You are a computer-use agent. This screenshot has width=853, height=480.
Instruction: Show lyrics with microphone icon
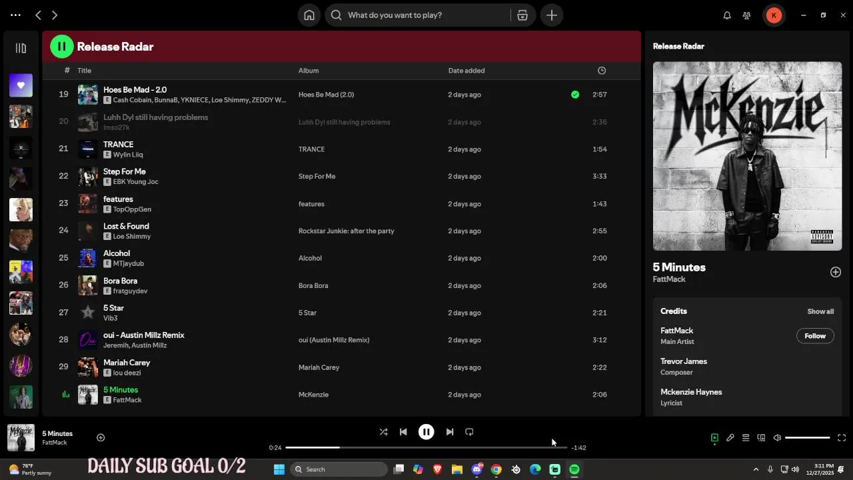[x=730, y=438]
